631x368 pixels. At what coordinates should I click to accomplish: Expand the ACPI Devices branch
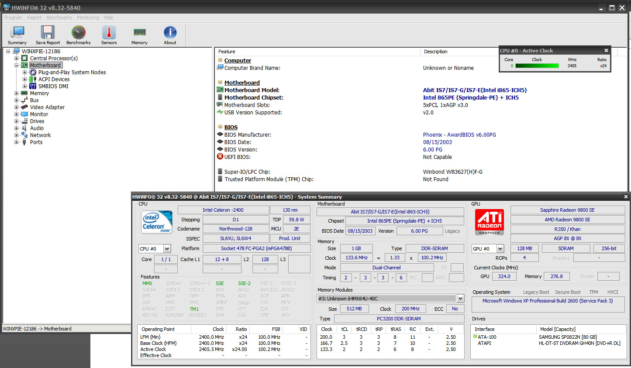click(24, 79)
